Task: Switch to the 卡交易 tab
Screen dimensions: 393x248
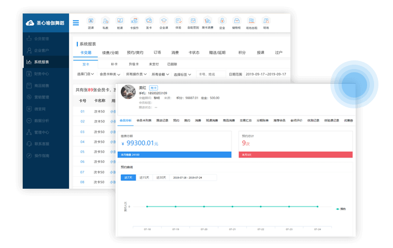Action: 86,52
